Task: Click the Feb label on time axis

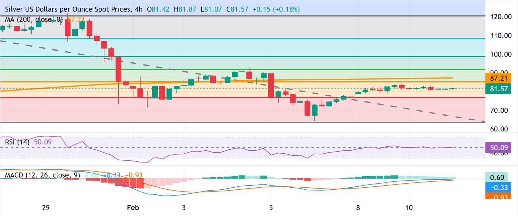Action: coord(133,208)
